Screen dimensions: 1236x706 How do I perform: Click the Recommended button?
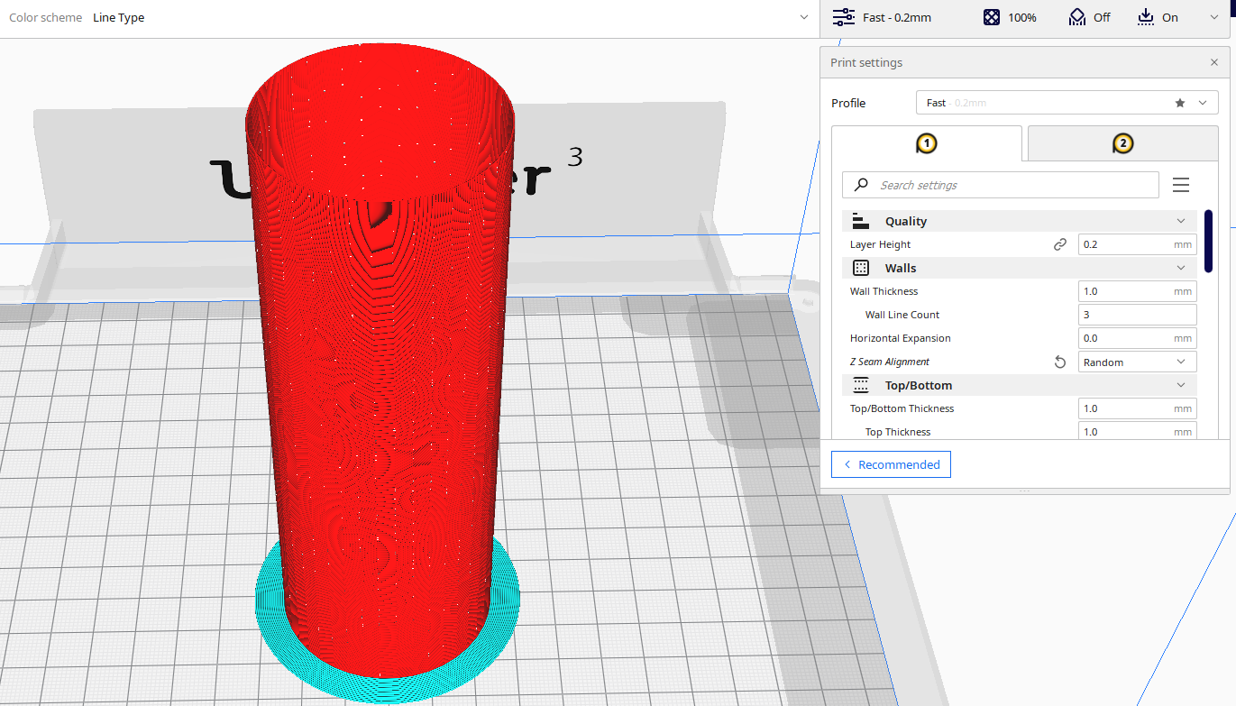tap(891, 464)
